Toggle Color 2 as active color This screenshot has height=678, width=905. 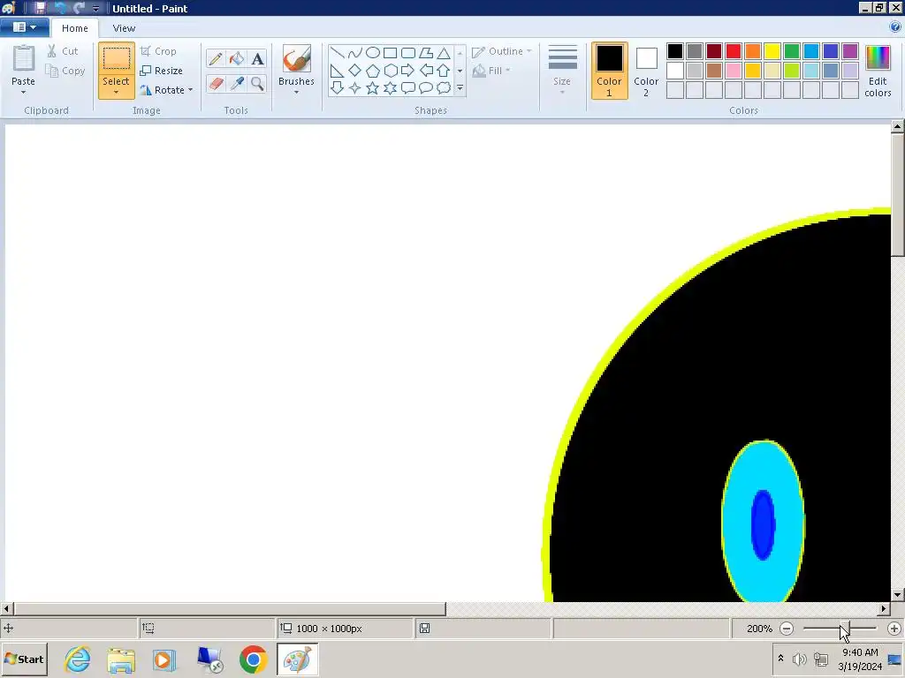tap(646, 71)
